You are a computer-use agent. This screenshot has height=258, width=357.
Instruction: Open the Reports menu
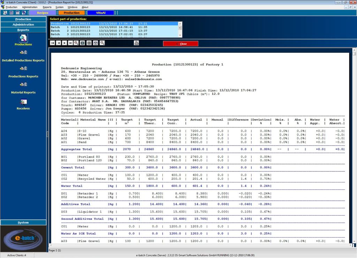[x=47, y=7]
